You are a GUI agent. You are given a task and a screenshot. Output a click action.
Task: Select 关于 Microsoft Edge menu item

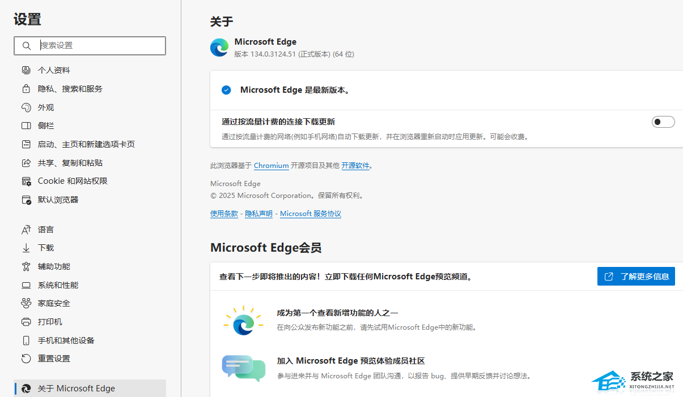(76, 389)
